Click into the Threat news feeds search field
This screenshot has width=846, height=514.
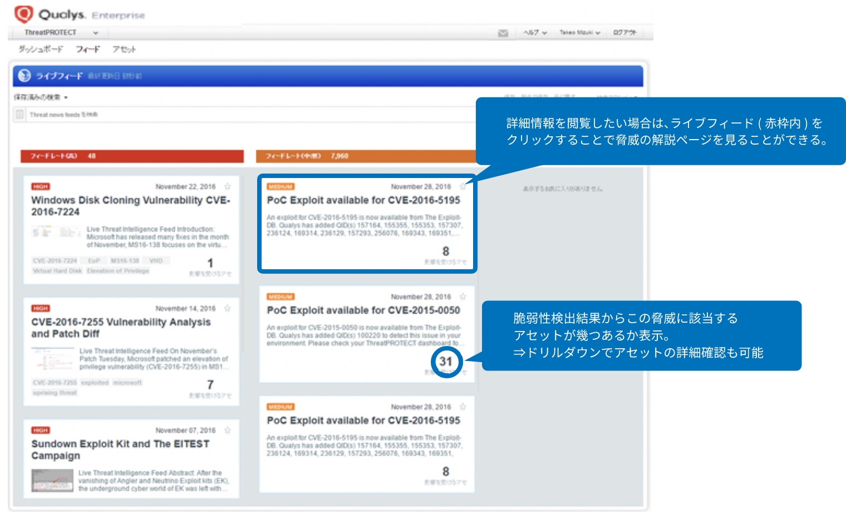250,115
